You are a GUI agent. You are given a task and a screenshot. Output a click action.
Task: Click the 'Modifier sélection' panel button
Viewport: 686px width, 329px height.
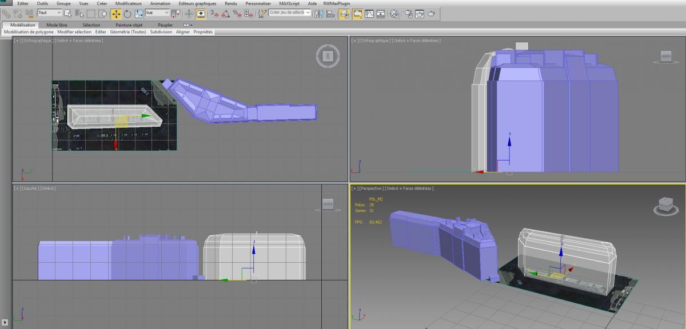pyautogui.click(x=74, y=32)
